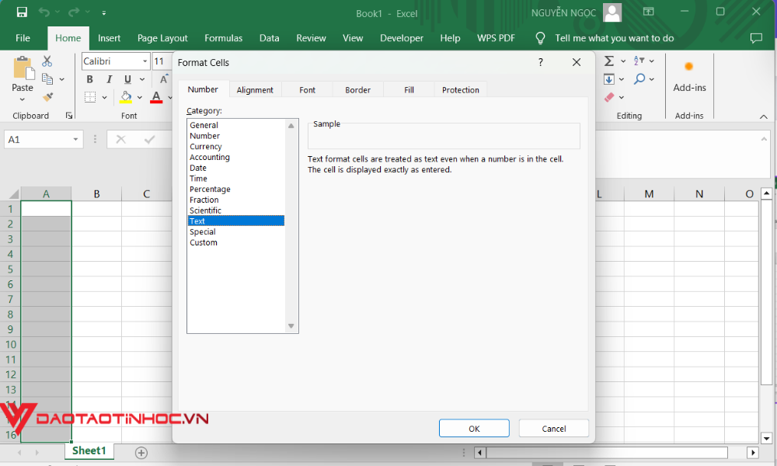Click Tell me what you want to do
The height and width of the screenshot is (466, 777).
[x=614, y=38]
